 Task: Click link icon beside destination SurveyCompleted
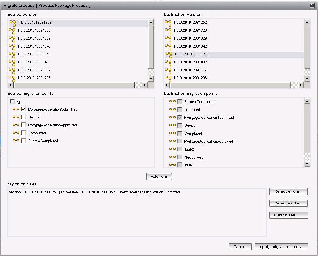172,101
